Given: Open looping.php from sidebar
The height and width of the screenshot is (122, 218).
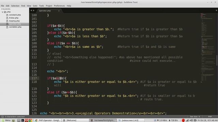Looking at the screenshot, I should (14, 21).
